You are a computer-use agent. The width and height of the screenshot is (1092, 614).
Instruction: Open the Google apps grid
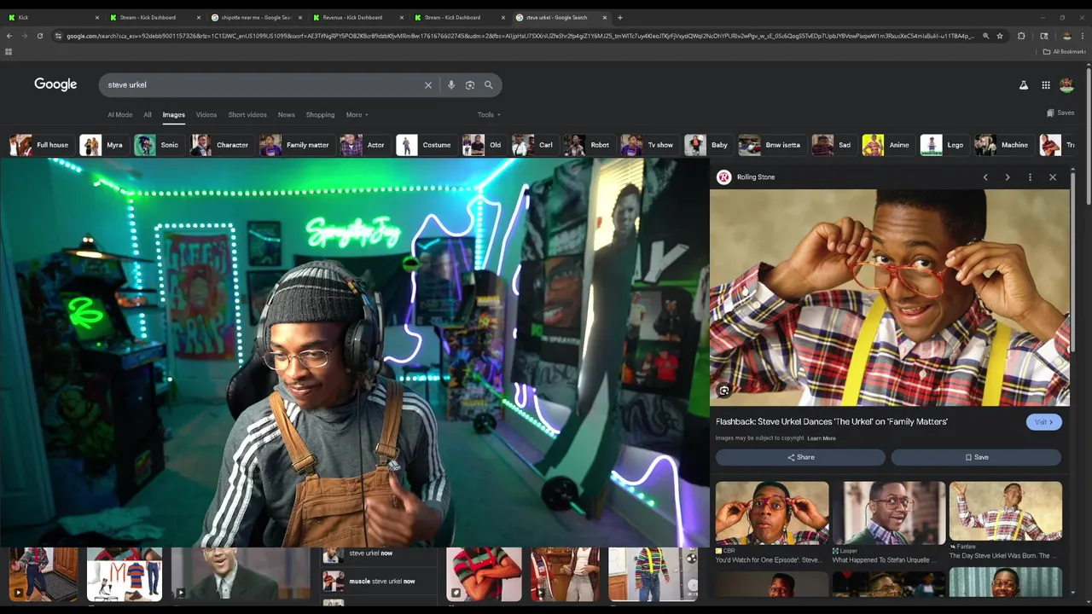[x=1046, y=85]
